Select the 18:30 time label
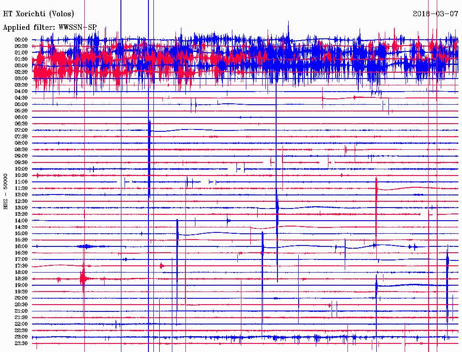Screen dimensions: 462x352 pos(21,279)
